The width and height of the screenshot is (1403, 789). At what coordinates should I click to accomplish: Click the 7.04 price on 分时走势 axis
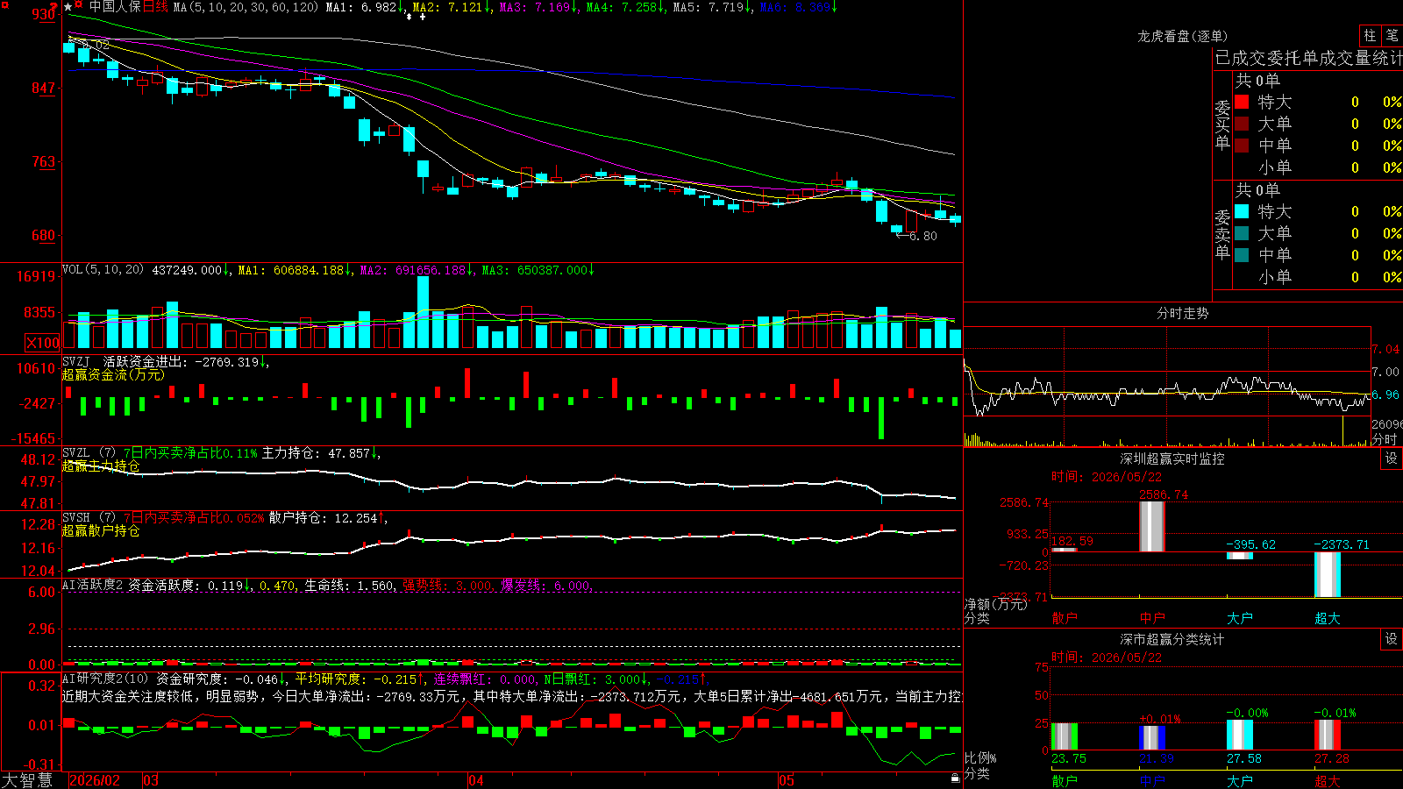click(1385, 349)
